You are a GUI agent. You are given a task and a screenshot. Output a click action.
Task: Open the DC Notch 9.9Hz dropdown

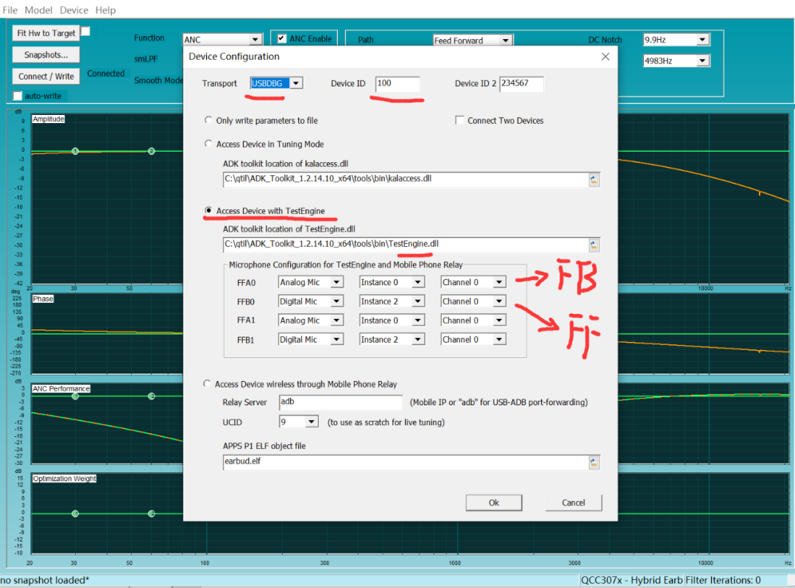702,40
